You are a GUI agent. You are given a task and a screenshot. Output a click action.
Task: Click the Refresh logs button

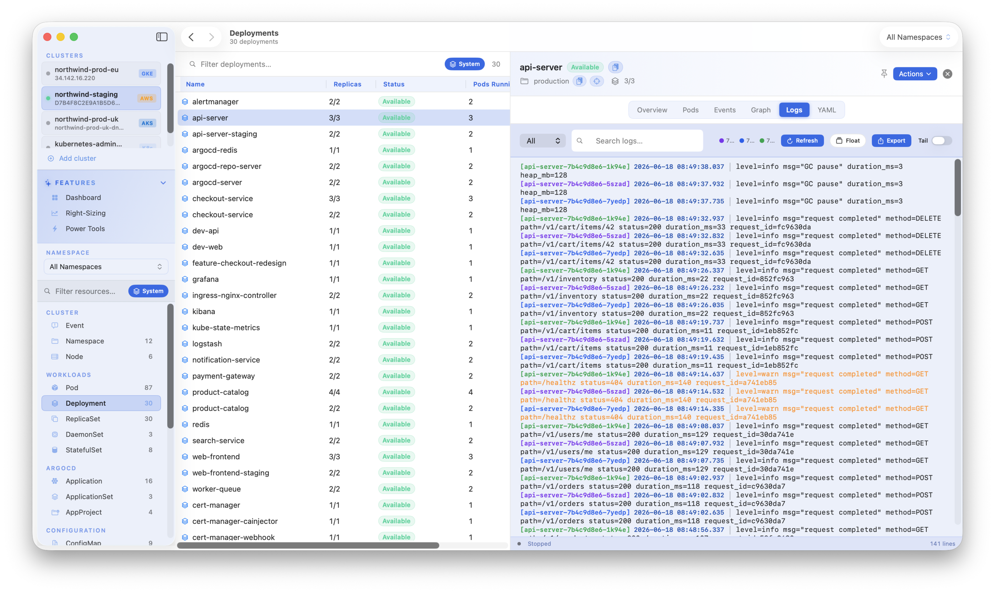pyautogui.click(x=802, y=141)
